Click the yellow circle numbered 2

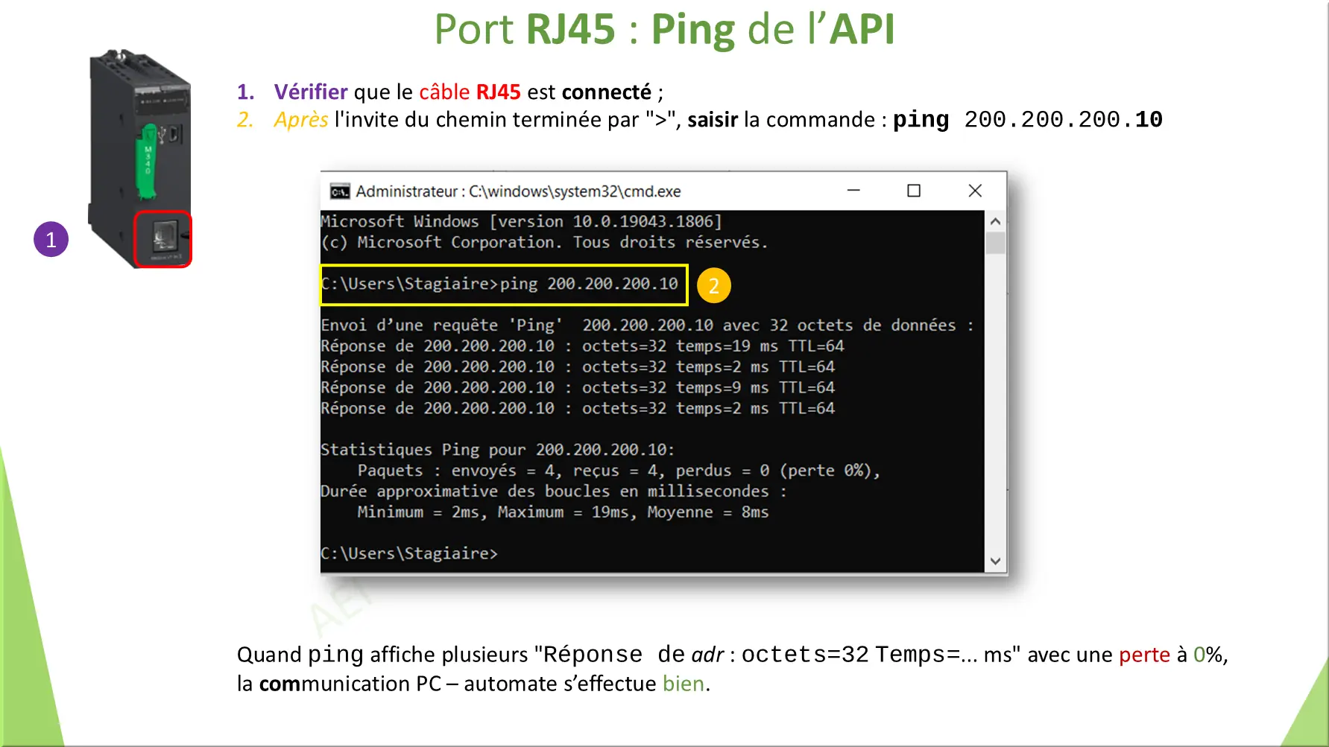coord(713,286)
